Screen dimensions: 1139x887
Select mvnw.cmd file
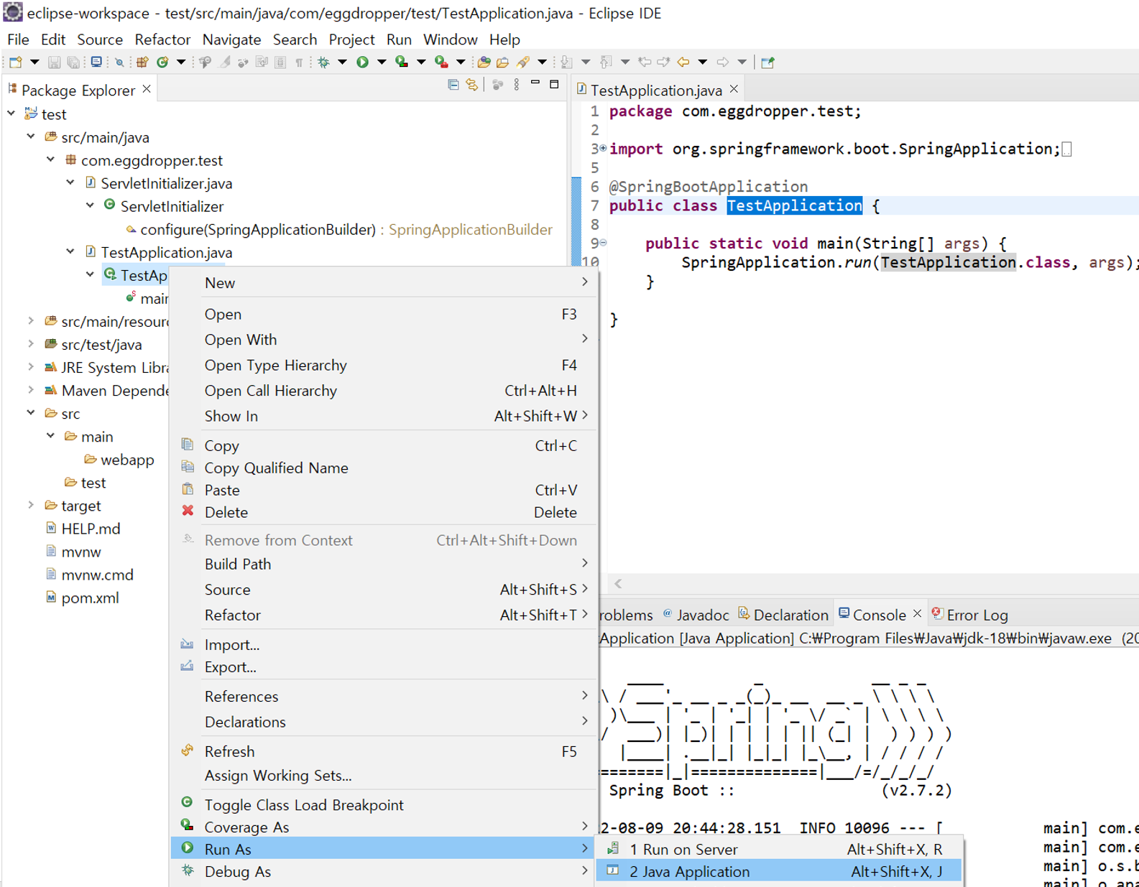point(97,575)
